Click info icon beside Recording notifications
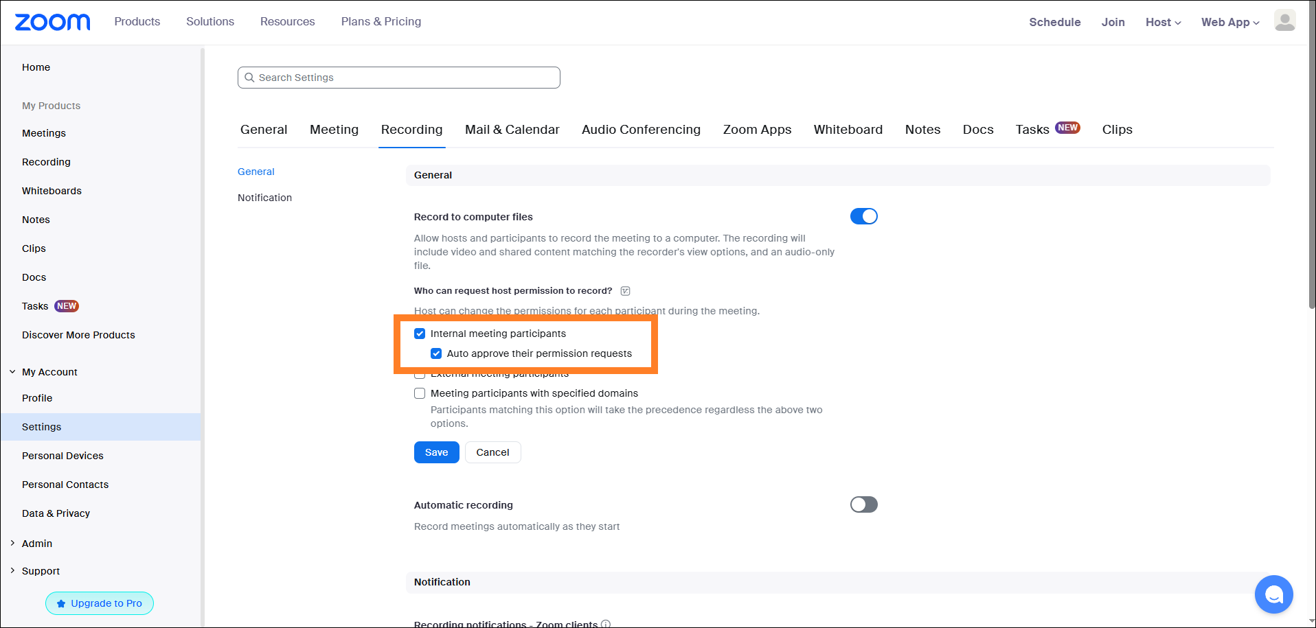Viewport: 1316px width, 628px height. click(x=606, y=624)
